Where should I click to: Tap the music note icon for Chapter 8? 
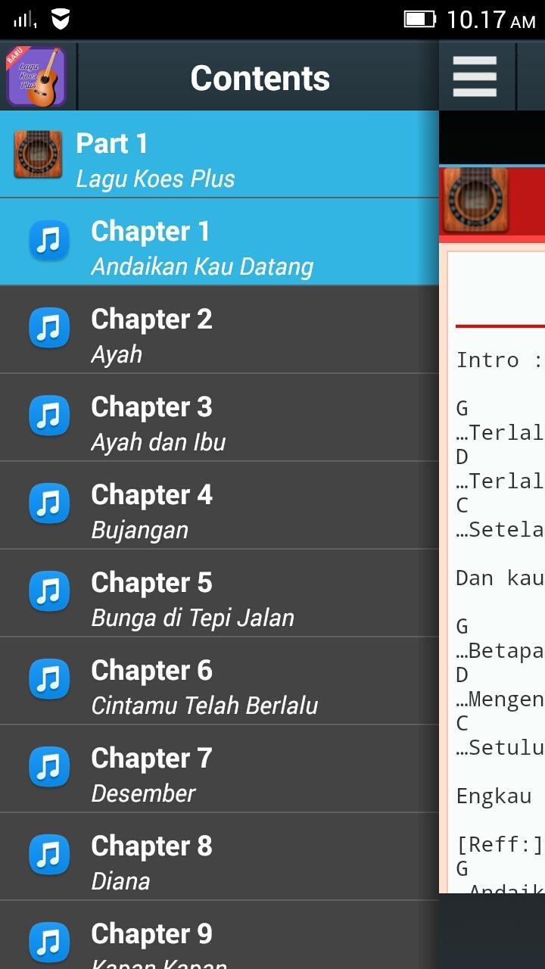(49, 856)
